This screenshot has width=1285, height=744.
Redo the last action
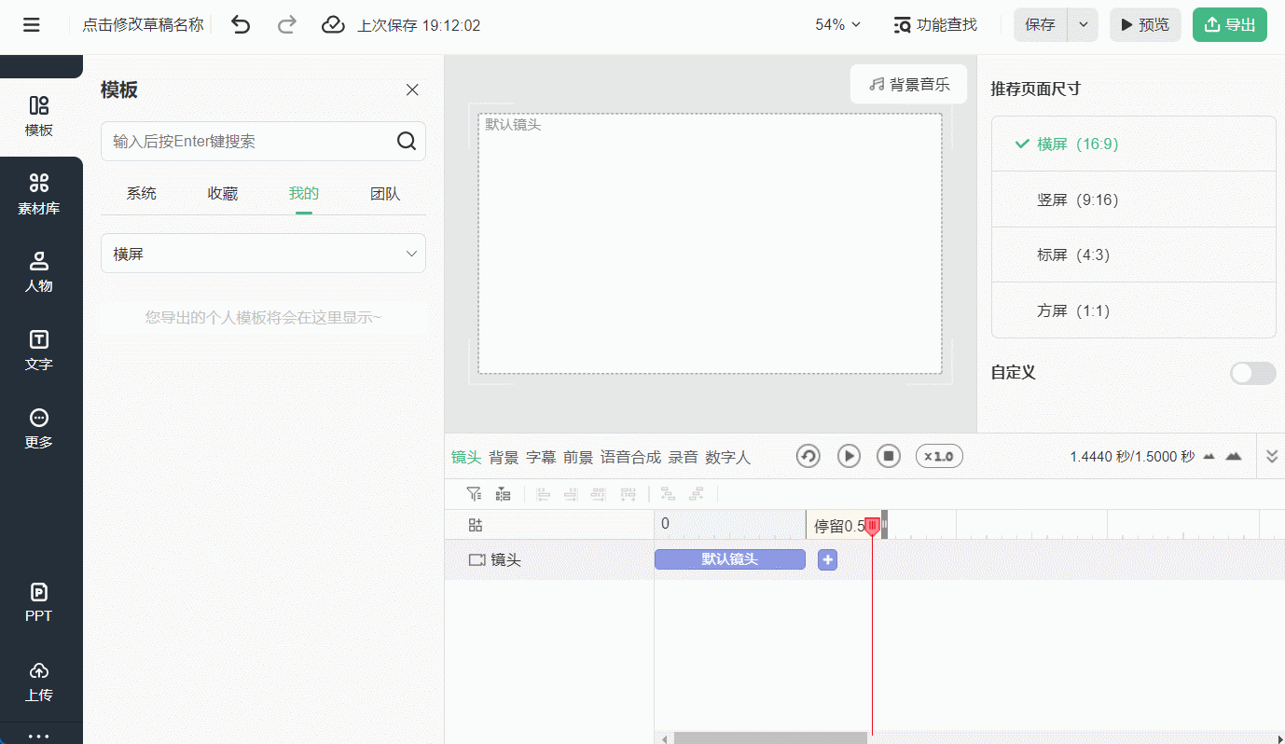coord(287,25)
